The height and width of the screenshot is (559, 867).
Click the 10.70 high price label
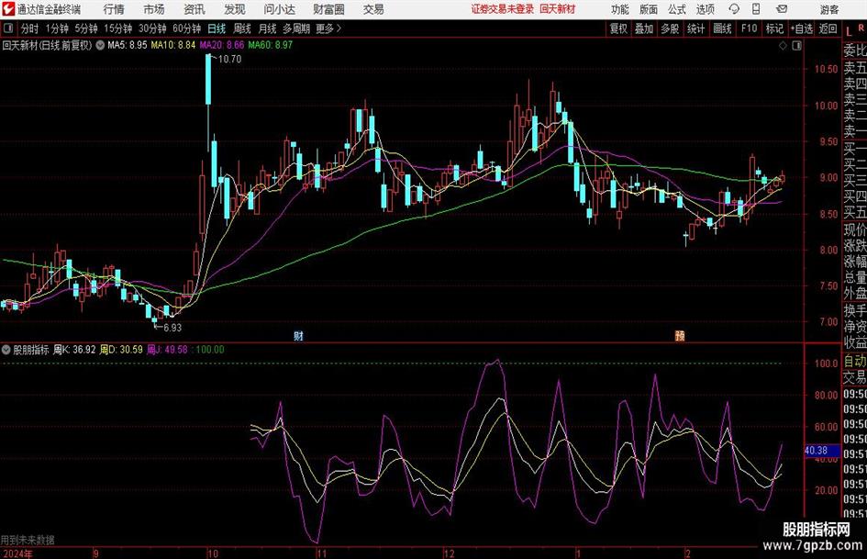[x=230, y=60]
